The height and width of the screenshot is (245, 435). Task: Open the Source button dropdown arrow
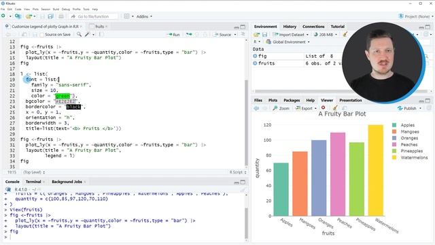point(235,35)
